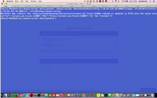157x98 pixels.
Task: Open App Store from the Dock
Action: point(73,95)
